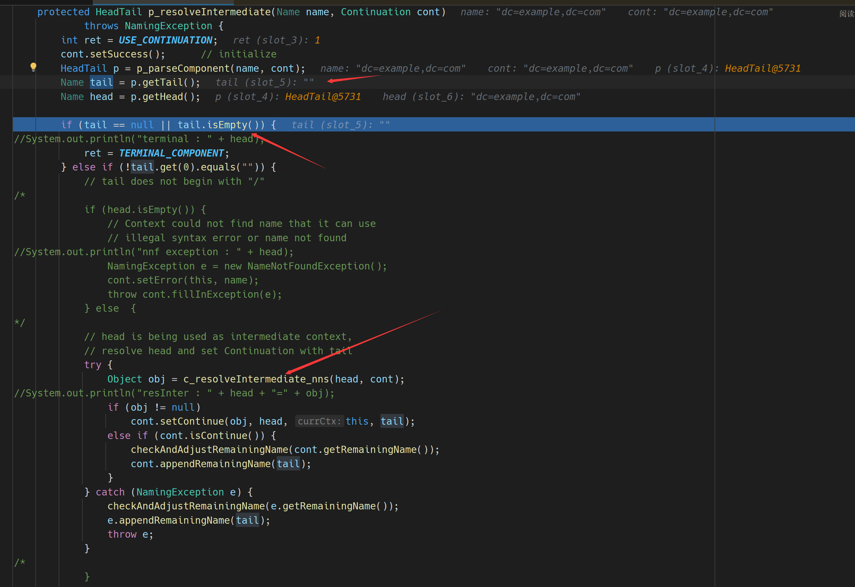Click the checkAndAdjustRemainingName call in catch block
The width and height of the screenshot is (855, 587).
point(186,506)
